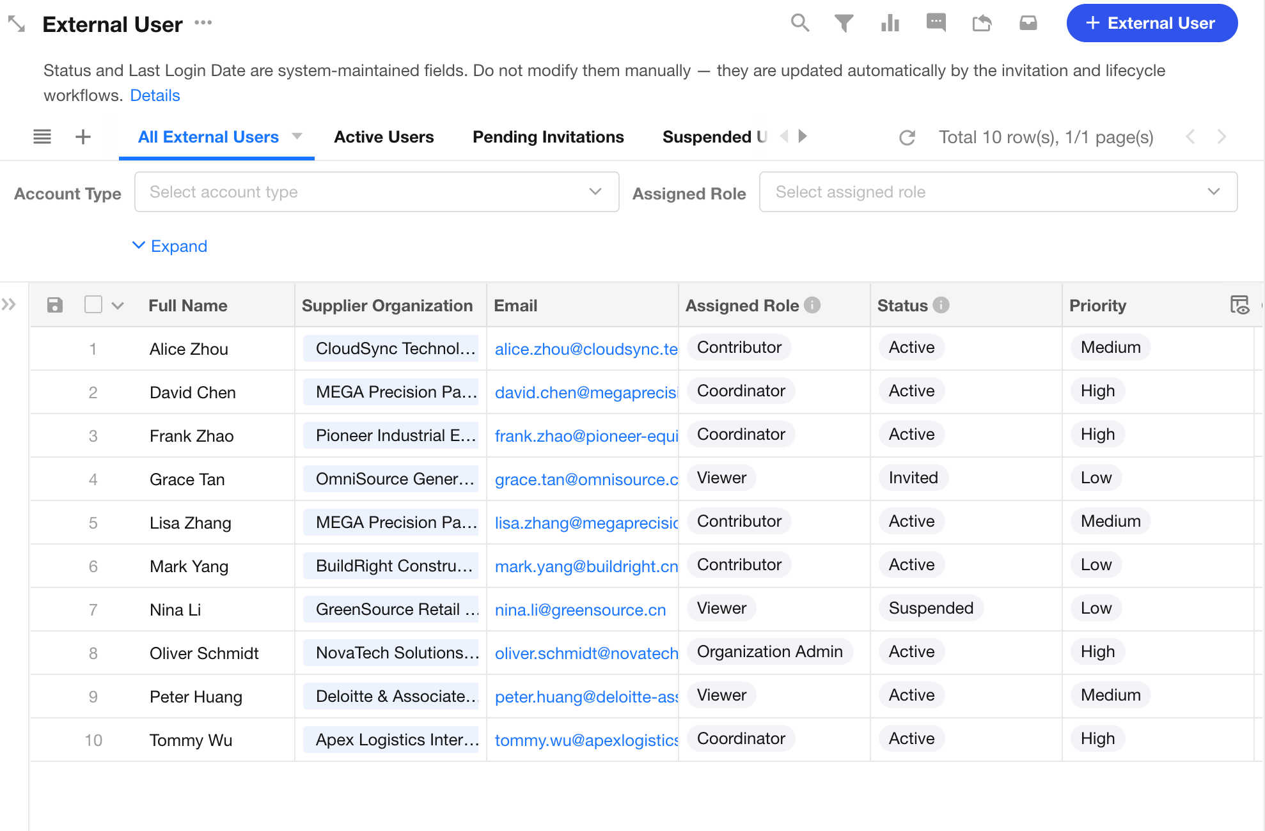Open tommy.wu email link
The width and height of the screenshot is (1265, 831).
586,740
